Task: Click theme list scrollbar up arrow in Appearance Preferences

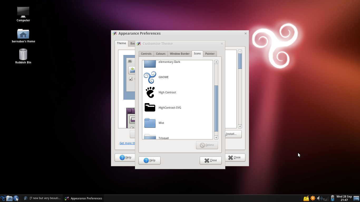Action: [240, 52]
